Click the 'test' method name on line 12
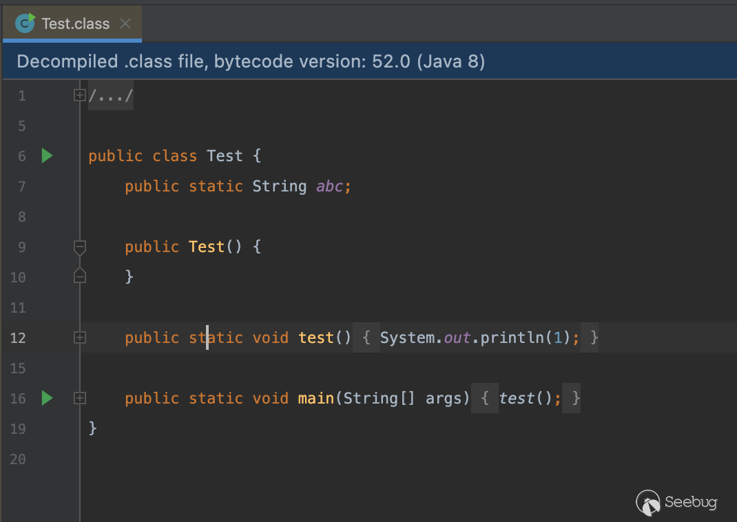 [x=316, y=337]
